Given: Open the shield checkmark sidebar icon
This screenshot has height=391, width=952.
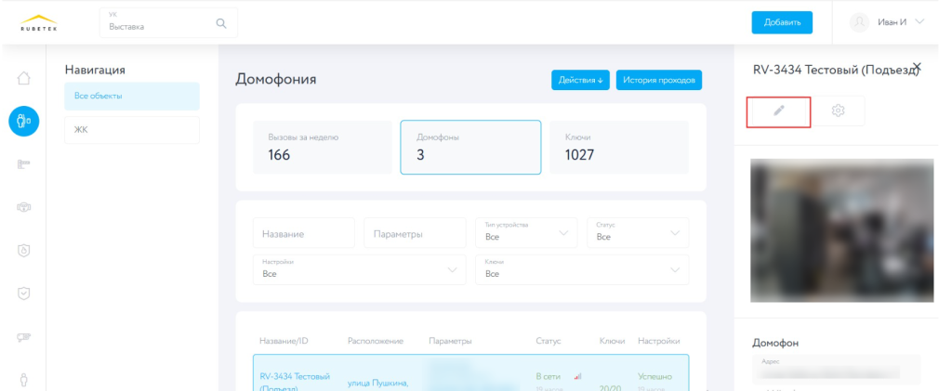Looking at the screenshot, I should 23,294.
